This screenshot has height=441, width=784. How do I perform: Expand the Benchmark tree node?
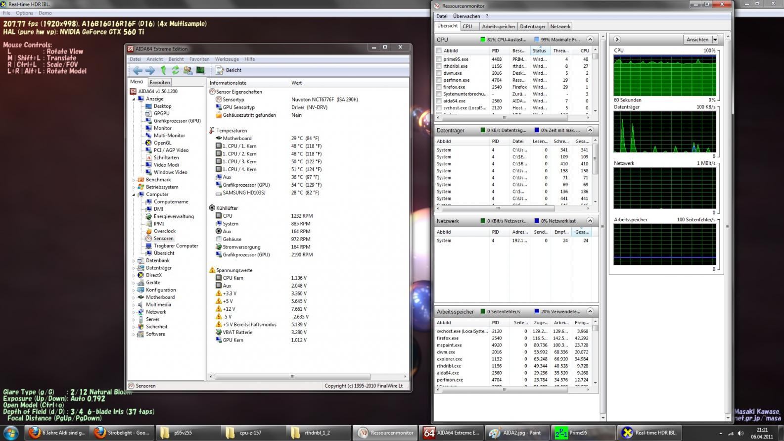(134, 180)
